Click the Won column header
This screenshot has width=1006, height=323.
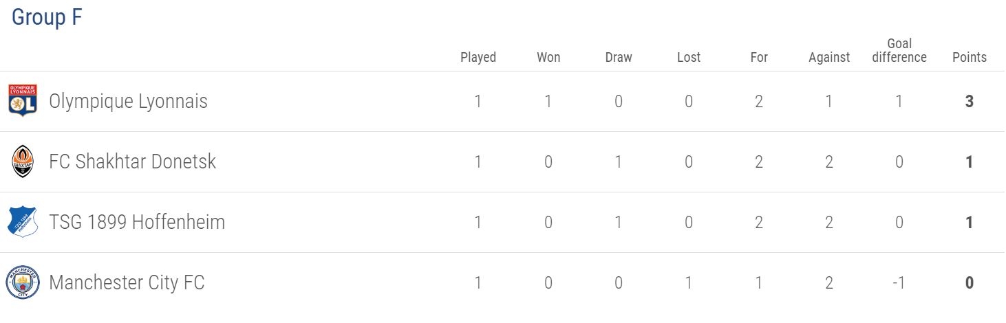coord(548,57)
